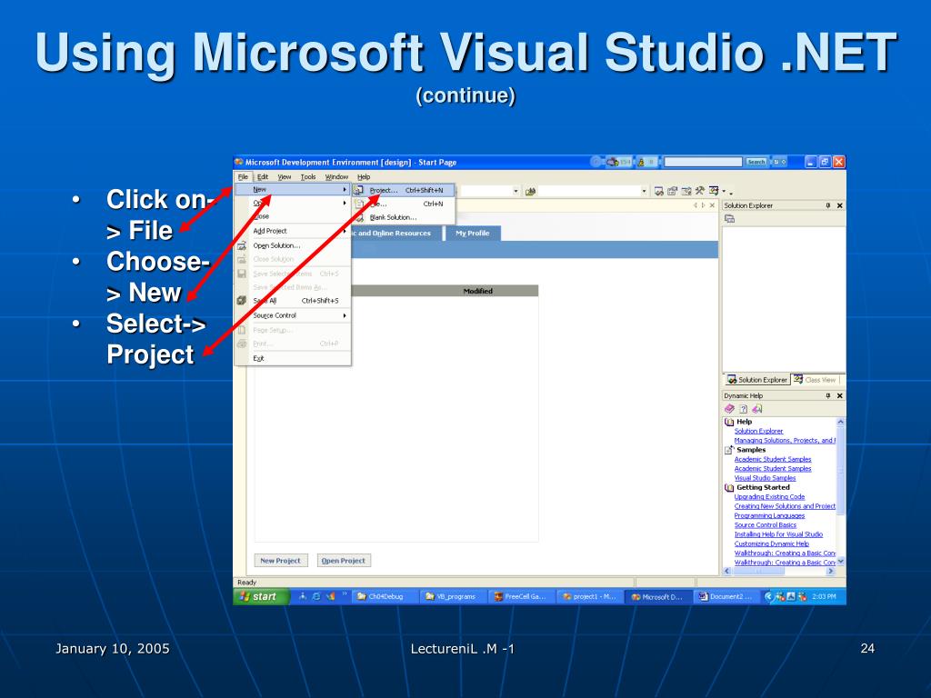The height and width of the screenshot is (698, 931).
Task: Choose Exit from the File menu
Action: point(293,358)
